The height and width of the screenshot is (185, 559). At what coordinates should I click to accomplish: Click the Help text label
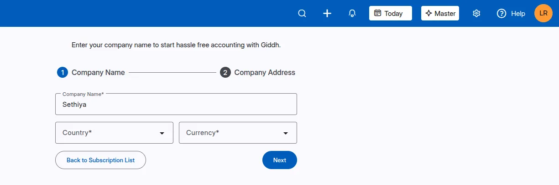coord(518,14)
